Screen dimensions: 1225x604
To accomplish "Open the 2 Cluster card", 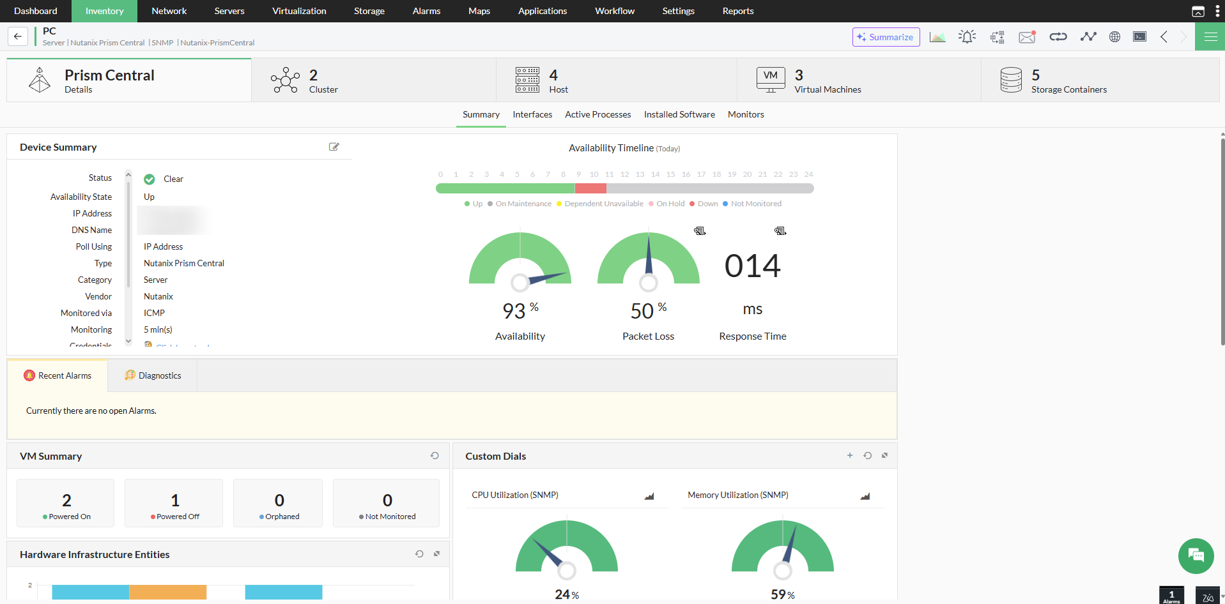I will click(x=374, y=80).
